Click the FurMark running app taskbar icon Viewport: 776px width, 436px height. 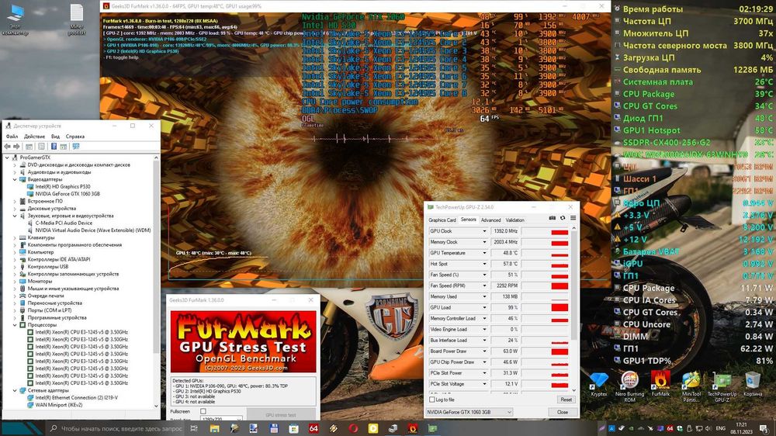tap(413, 428)
